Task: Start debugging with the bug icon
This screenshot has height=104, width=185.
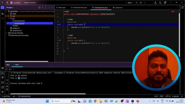Action: [x=141, y=3]
